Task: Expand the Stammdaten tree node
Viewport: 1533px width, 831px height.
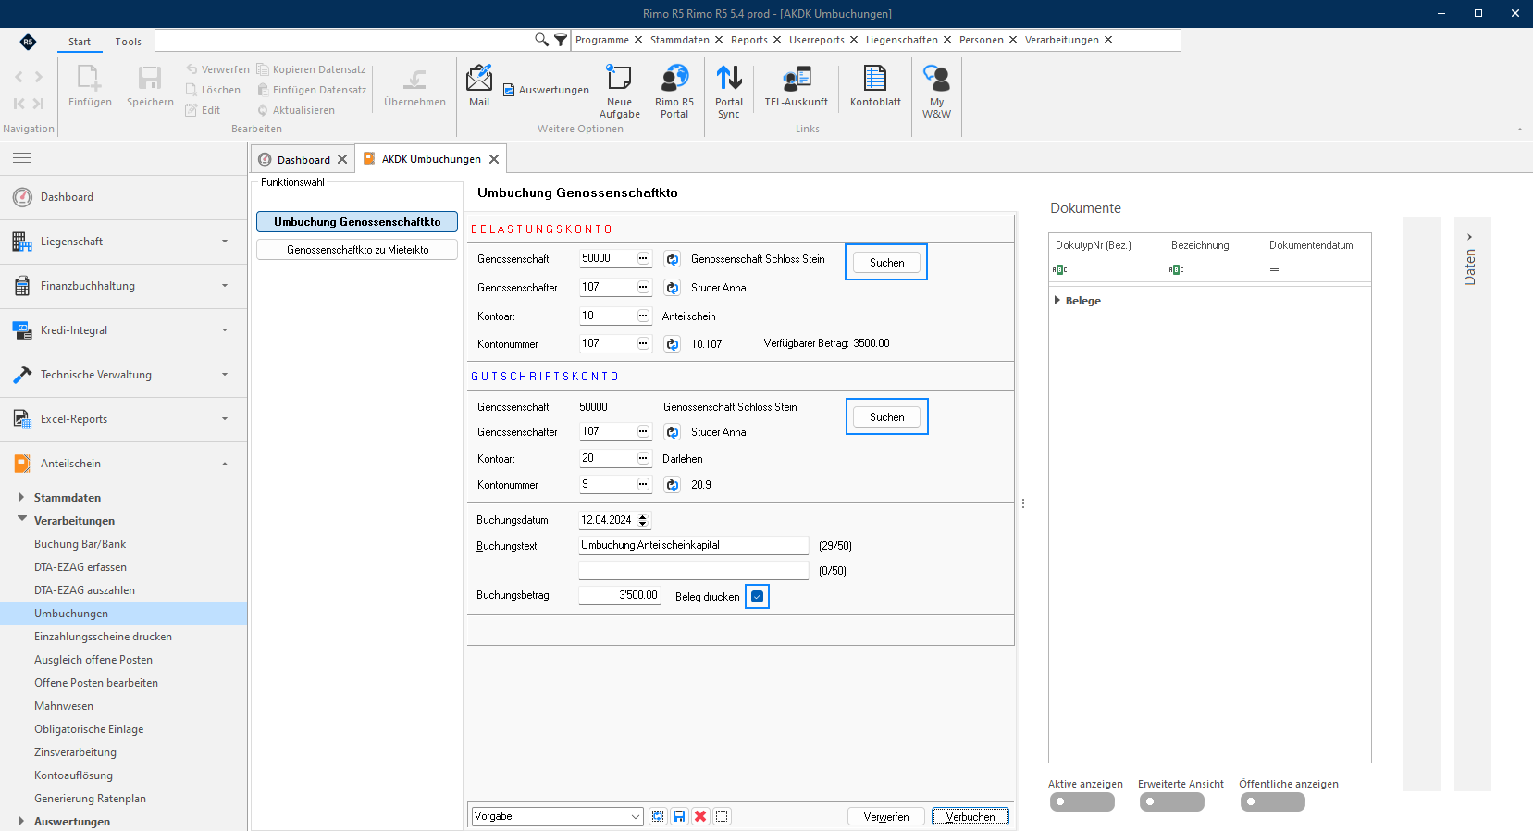Action: click(21, 497)
